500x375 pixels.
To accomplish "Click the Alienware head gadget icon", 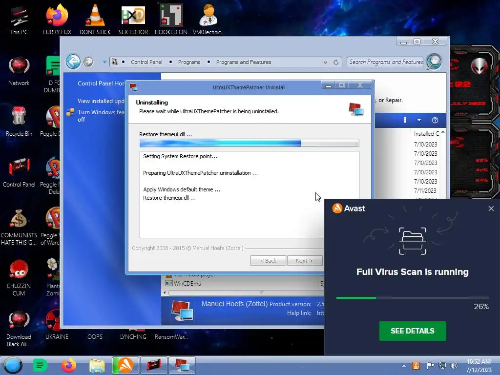I will point(479,66).
